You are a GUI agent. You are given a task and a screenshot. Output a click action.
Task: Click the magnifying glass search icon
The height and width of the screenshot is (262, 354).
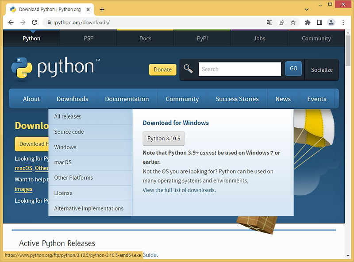(x=188, y=69)
